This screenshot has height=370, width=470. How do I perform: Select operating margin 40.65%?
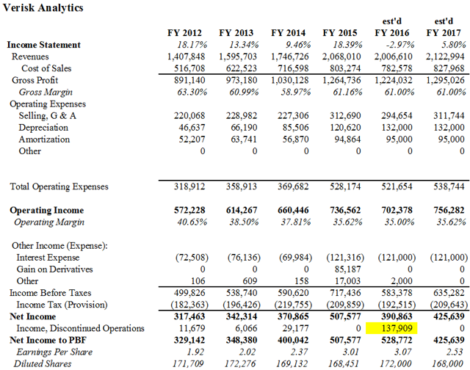coord(192,222)
